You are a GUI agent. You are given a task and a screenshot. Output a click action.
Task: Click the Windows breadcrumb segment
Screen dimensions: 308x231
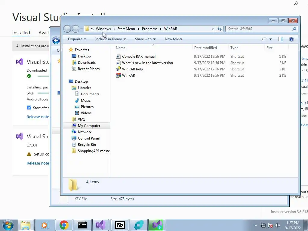click(103, 29)
